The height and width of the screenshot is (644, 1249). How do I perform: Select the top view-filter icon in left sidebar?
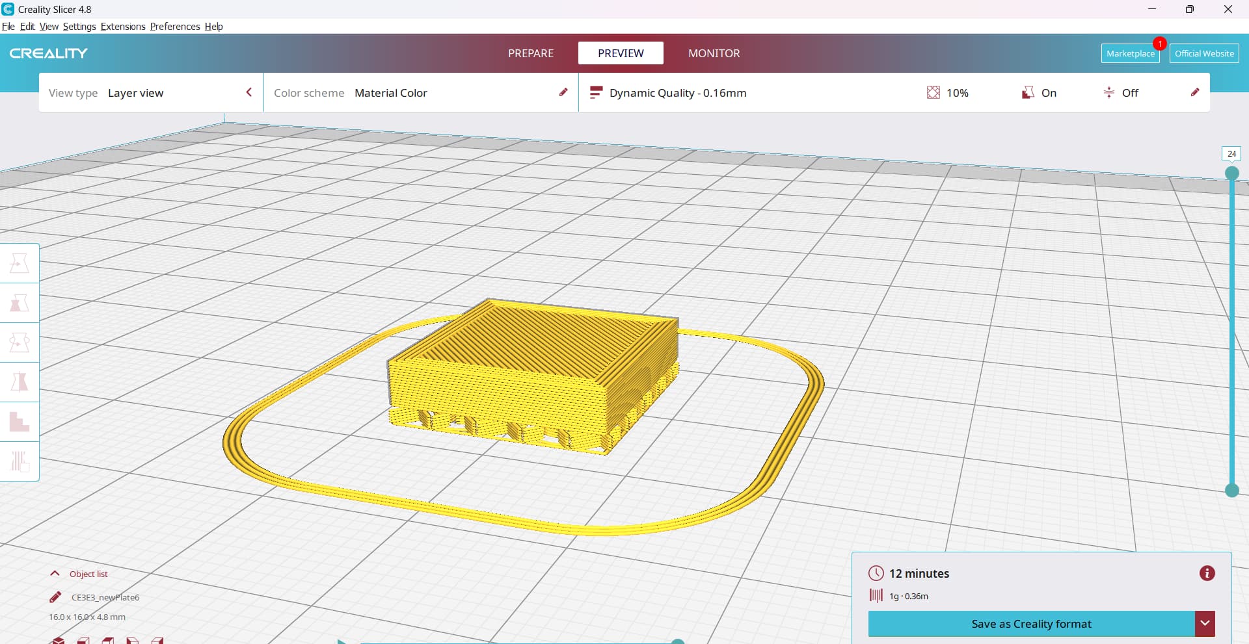tap(19, 263)
